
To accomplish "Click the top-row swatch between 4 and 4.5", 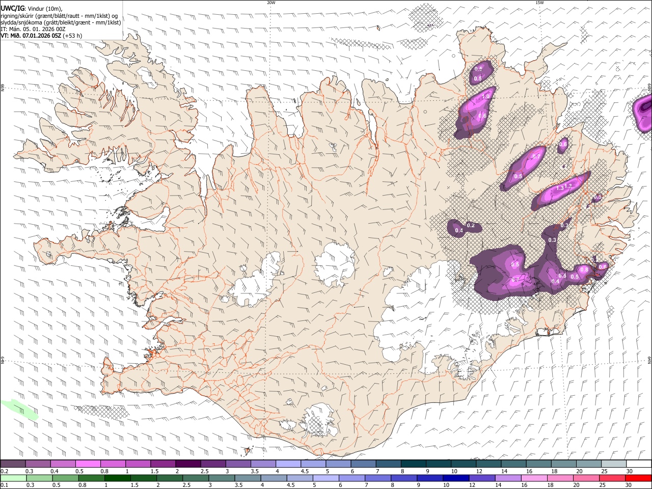I will pos(288,464).
